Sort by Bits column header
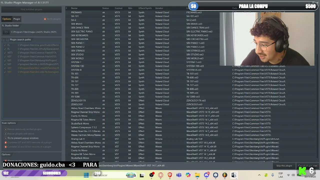 click(130, 8)
